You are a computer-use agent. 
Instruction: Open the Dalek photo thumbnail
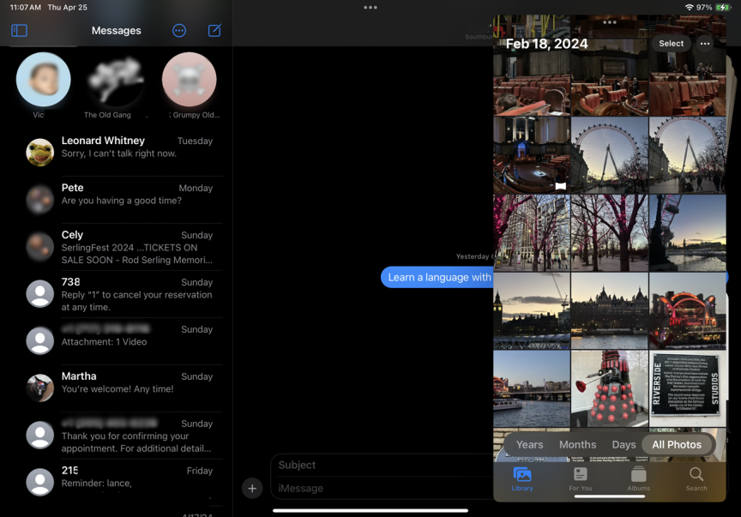click(x=609, y=388)
